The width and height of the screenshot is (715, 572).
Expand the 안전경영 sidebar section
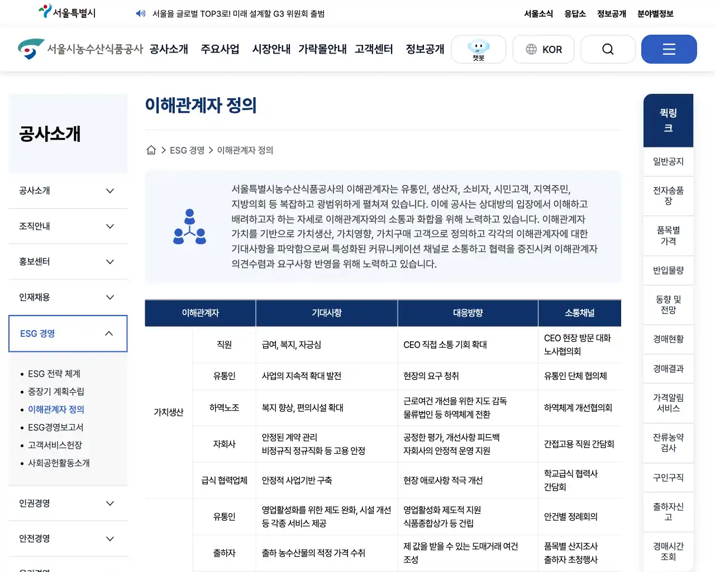[68, 538]
